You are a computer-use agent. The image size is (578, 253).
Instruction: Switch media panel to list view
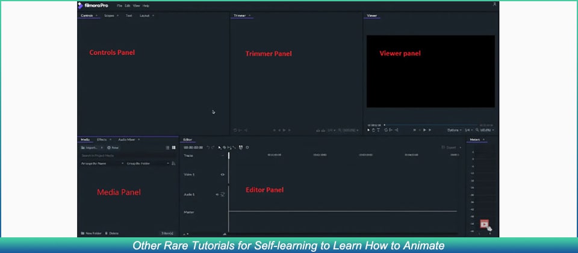167,148
